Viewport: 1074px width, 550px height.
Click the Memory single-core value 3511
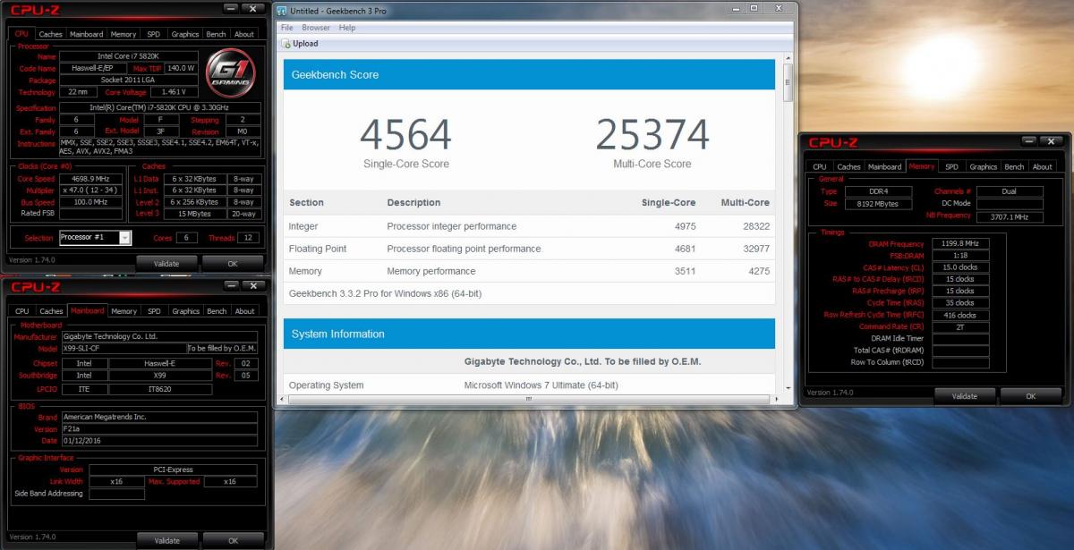pos(685,271)
